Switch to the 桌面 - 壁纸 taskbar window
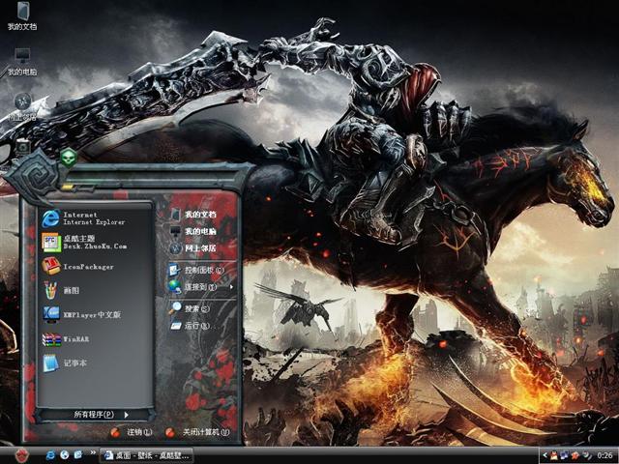Viewport: 619px width, 464px height. (x=146, y=455)
